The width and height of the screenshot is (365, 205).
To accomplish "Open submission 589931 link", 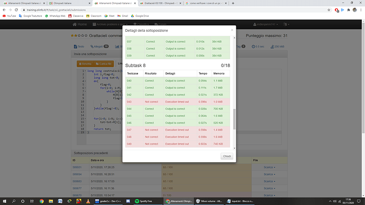I will tap(77, 167).
